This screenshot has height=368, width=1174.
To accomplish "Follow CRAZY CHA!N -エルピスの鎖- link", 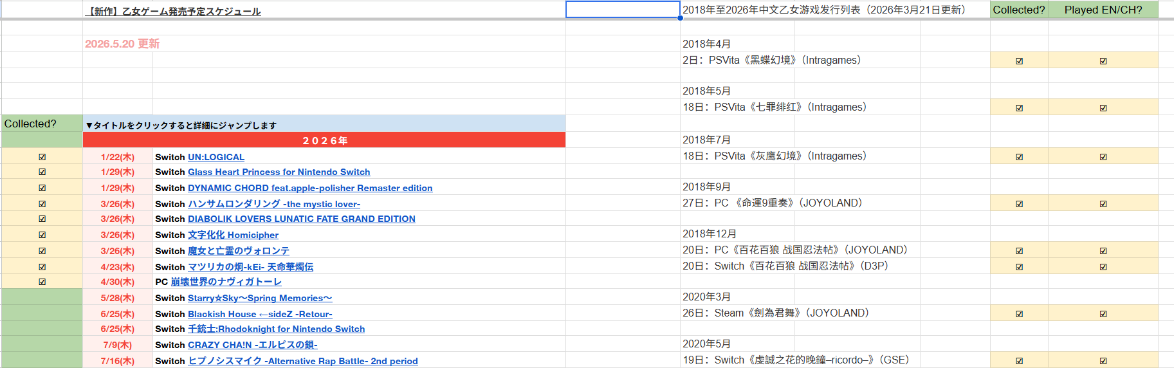I will coord(253,345).
